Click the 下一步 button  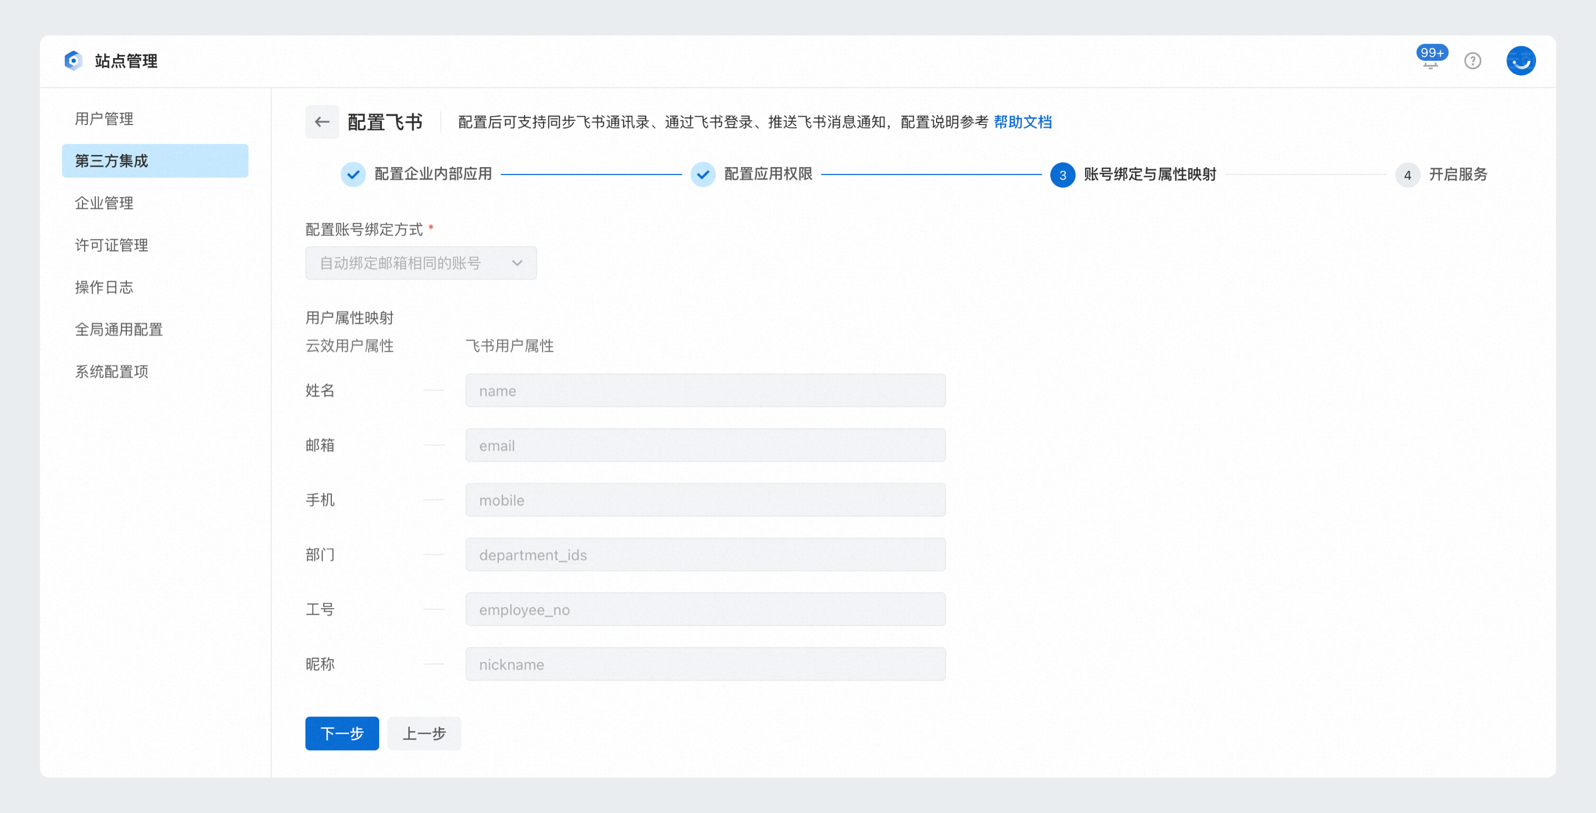(x=342, y=733)
